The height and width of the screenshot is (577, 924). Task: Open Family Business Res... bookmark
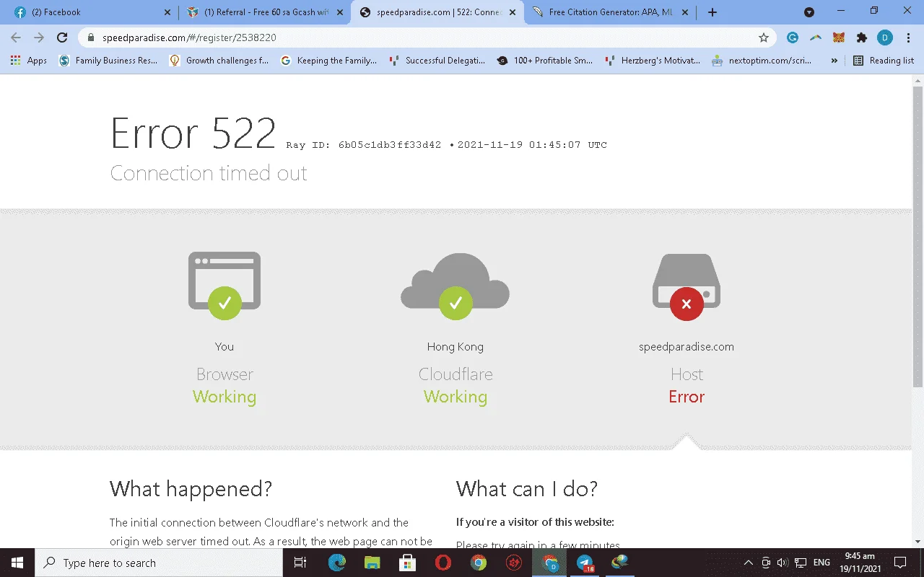point(108,61)
